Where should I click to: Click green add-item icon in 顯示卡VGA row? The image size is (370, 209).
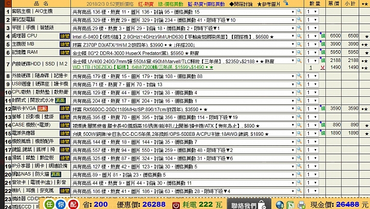click(x=322, y=108)
